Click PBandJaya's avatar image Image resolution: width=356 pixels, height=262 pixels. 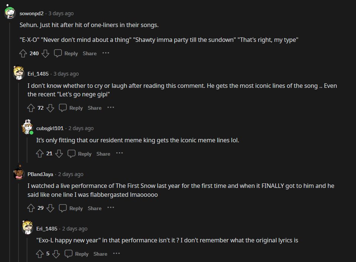19,173
